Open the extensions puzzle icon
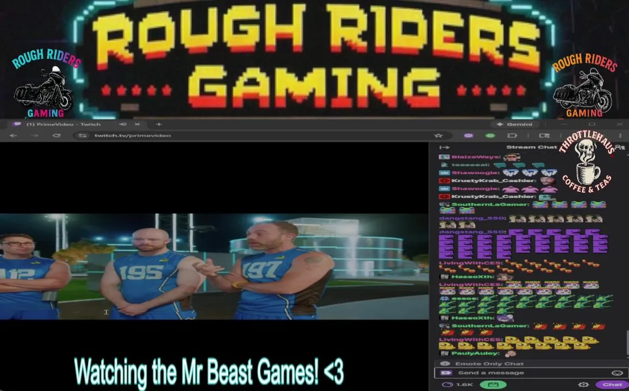Screen dimensions: 629x391 [x=512, y=135]
